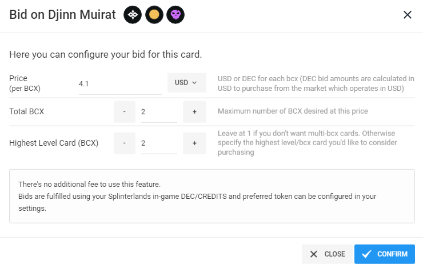
Task: Increase Highest Level Card BCX by one
Action: 194,143
